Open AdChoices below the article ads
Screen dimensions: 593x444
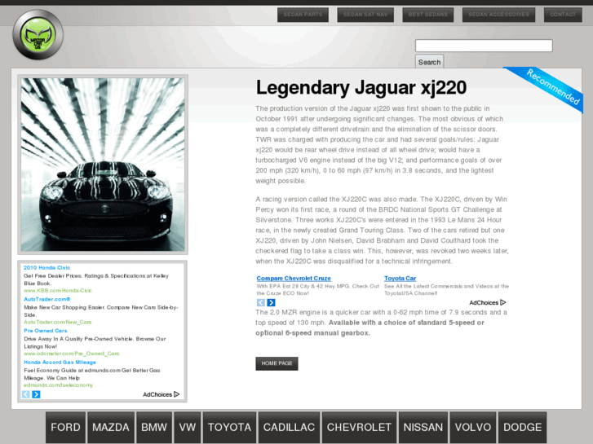tap(488, 303)
